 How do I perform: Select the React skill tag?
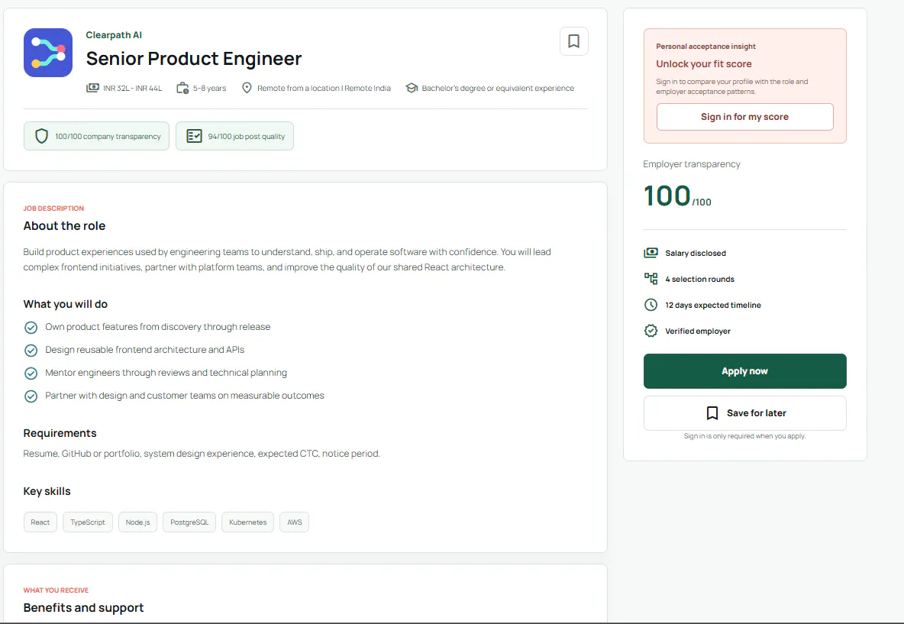(40, 522)
